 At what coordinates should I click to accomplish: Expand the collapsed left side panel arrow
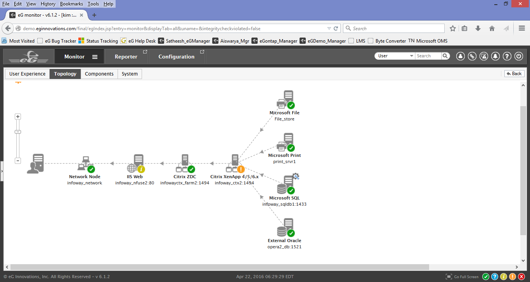click(x=2, y=171)
